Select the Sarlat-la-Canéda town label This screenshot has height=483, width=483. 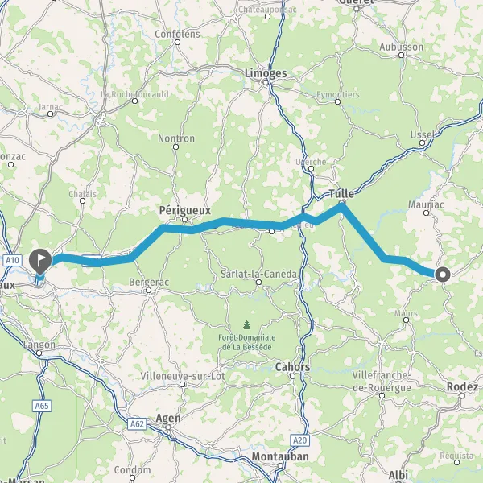(258, 274)
